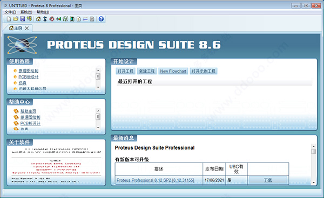Image resolution: width=324 pixels, height=198 pixels.
Task: Click the Home page toolbar icon
Action: click(x=38, y=19)
